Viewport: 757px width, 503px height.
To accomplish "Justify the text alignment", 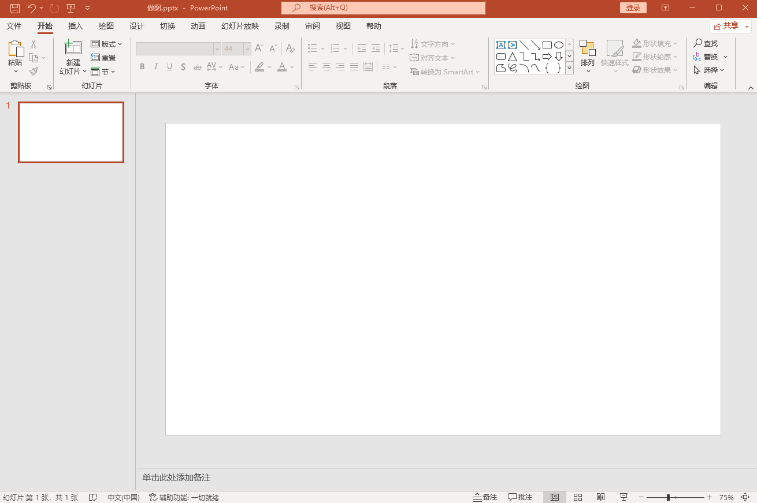I will [x=354, y=67].
